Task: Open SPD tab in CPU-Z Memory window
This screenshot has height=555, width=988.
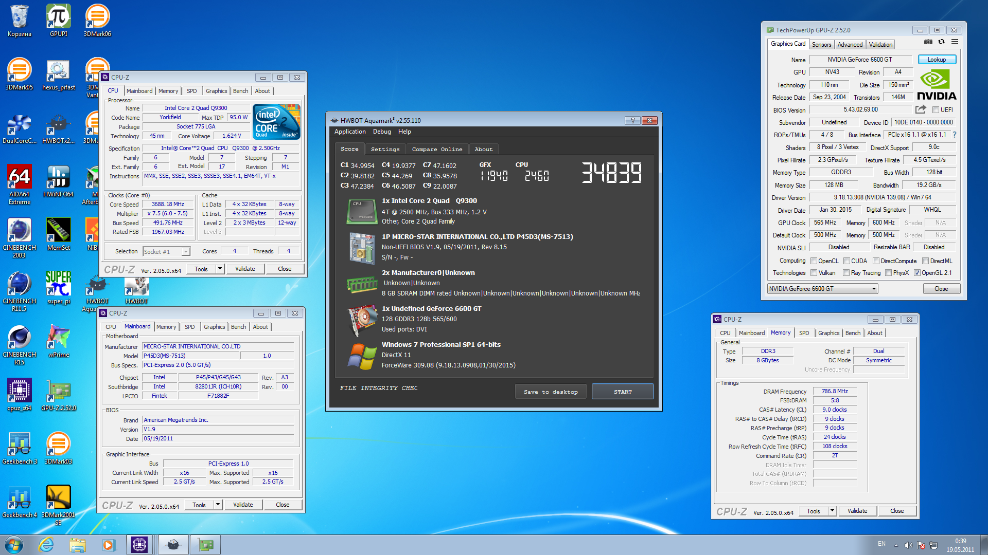Action: coord(804,333)
